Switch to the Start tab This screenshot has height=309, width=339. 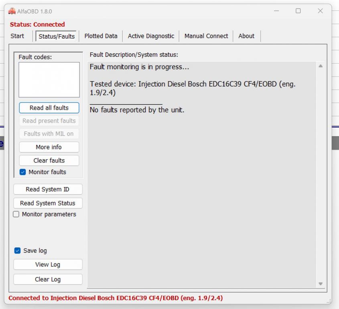tap(17, 36)
